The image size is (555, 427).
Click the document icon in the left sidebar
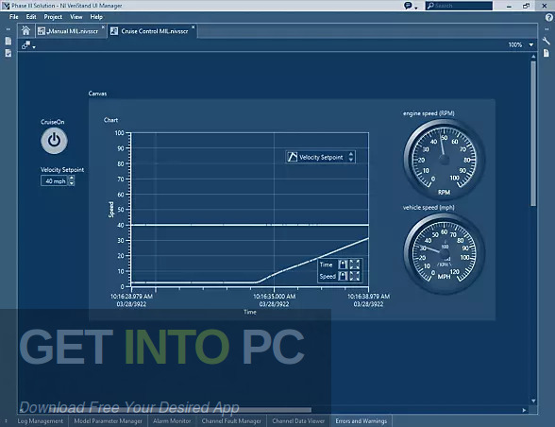[x=8, y=42]
